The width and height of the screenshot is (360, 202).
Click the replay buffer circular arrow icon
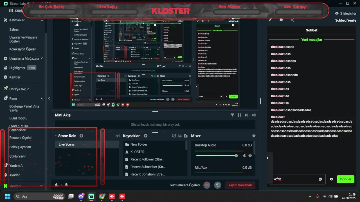tap(217, 185)
